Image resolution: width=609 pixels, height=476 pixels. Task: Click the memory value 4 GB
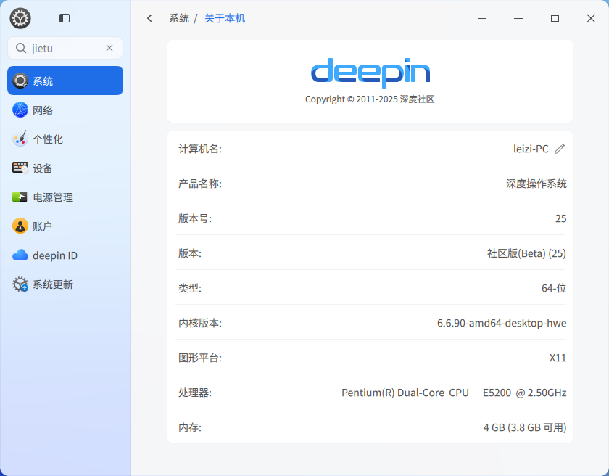525,427
